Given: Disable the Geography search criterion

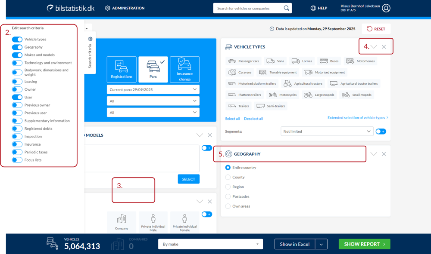Looking at the screenshot, I should (17, 47).
